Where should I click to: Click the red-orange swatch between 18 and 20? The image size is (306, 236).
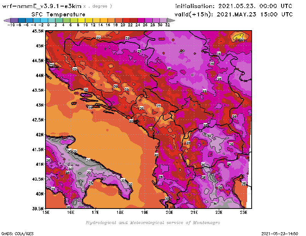(x=119, y=20)
